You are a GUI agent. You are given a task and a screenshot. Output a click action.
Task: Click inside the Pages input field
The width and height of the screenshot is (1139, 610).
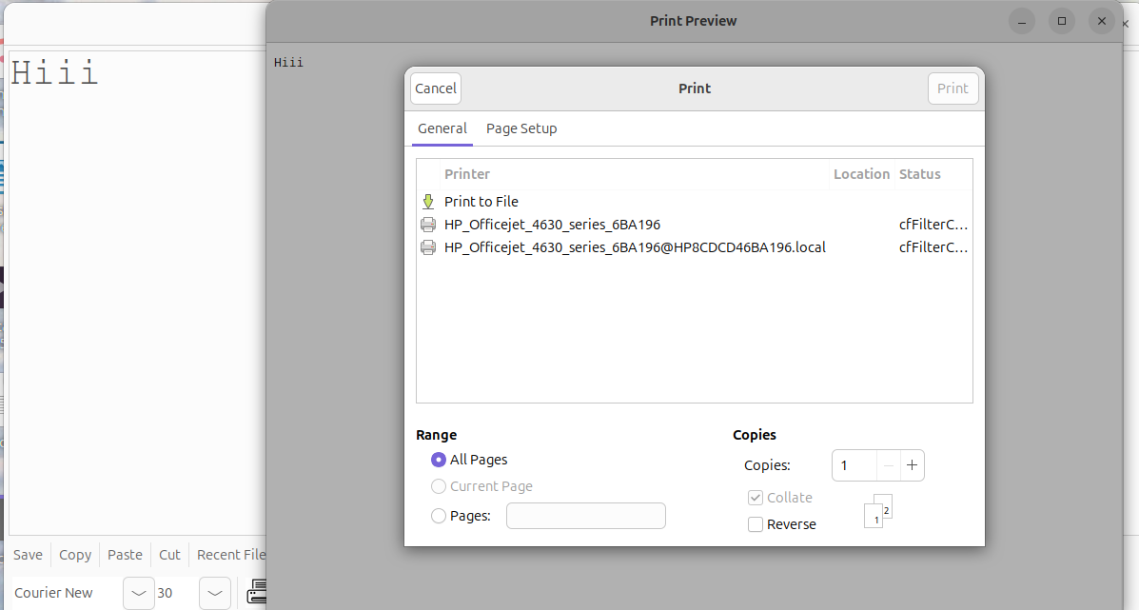pyautogui.click(x=585, y=515)
